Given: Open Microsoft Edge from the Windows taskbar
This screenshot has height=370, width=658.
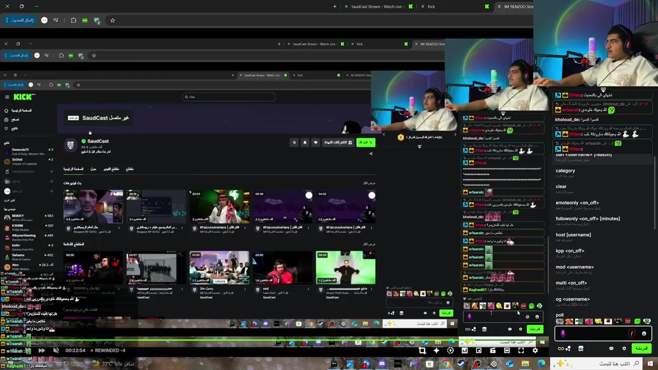Looking at the screenshot, I should click(x=541, y=364).
